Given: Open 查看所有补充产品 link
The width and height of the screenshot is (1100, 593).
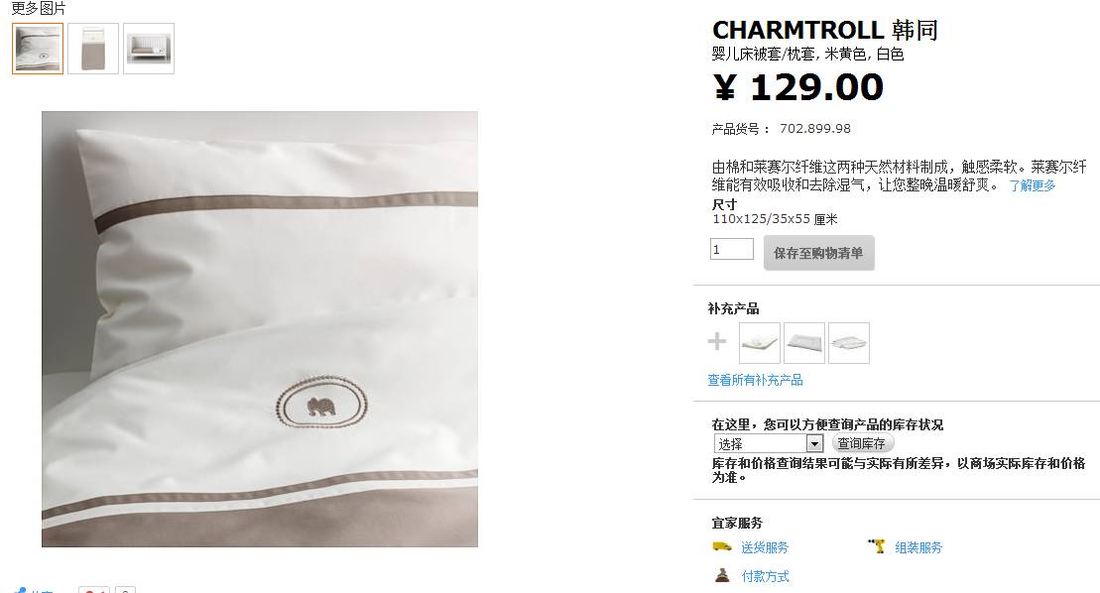Looking at the screenshot, I should [755, 380].
